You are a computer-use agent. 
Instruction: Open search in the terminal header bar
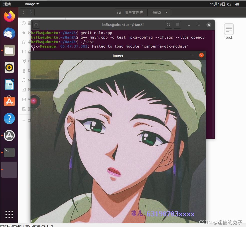169,25
